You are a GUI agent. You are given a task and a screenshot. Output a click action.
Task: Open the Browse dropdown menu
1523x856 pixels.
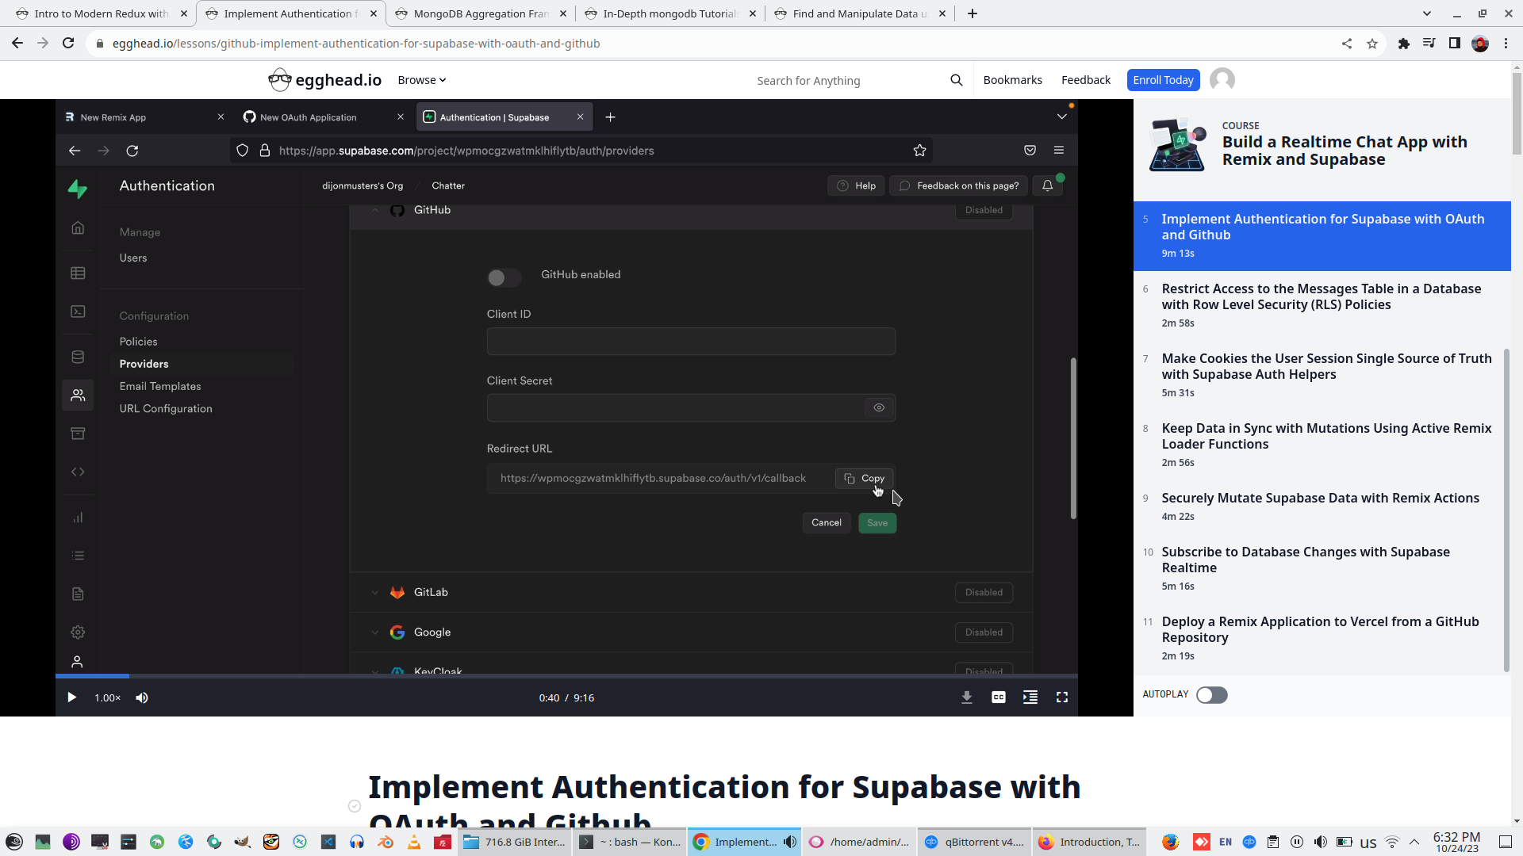click(421, 80)
